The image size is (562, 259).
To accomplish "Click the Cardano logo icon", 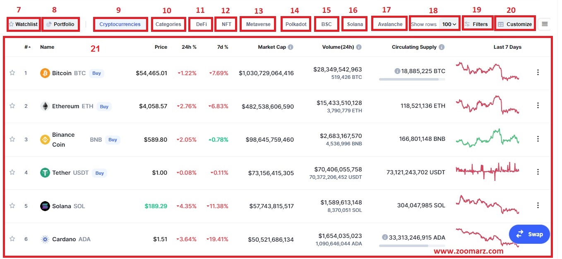I will [45, 239].
